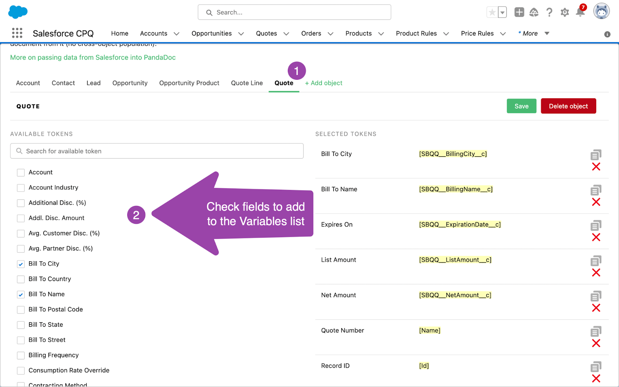619x387 pixels.
Task: Copy the List Amount token
Action: (596, 261)
